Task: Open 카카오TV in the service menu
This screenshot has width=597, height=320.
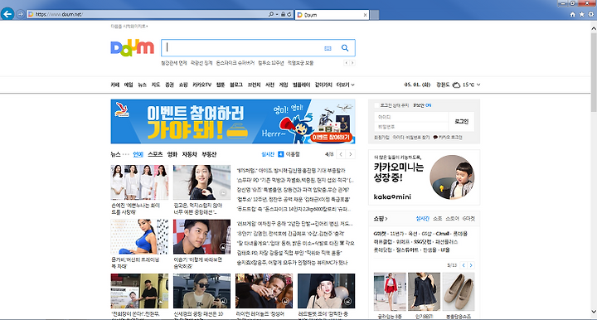Action: coord(201,85)
